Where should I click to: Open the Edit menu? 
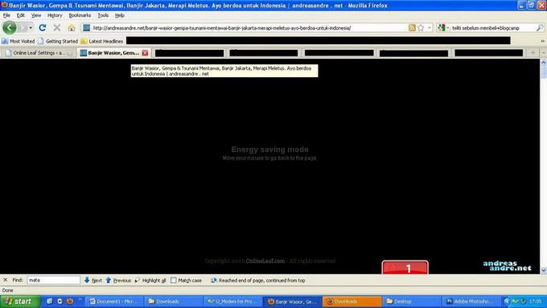pos(21,15)
